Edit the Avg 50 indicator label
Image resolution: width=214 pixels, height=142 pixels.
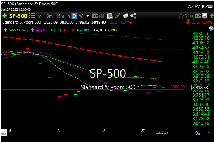coord(69,30)
